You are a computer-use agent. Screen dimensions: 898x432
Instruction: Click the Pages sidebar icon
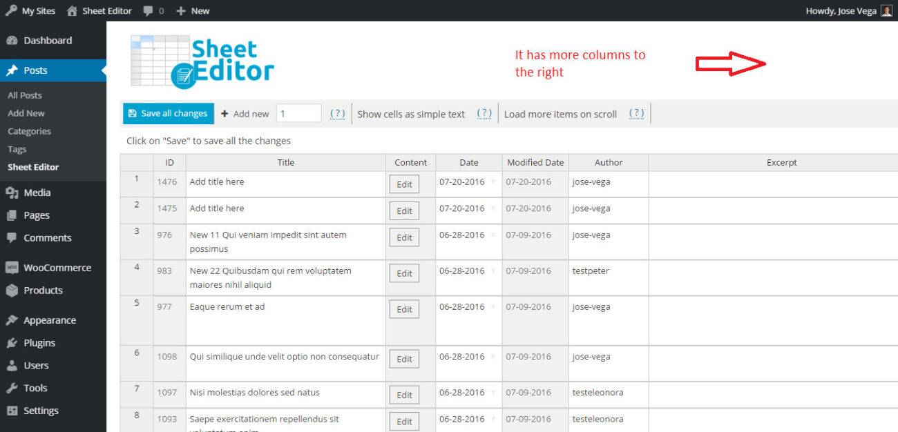point(11,215)
